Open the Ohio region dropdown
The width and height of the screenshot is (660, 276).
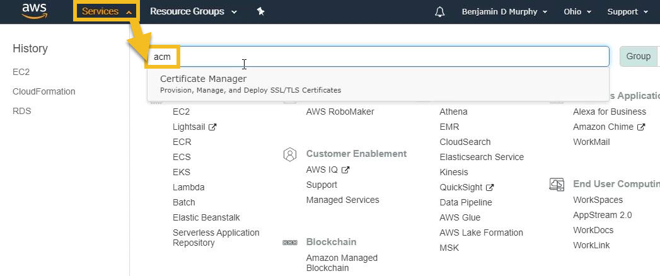click(x=577, y=12)
